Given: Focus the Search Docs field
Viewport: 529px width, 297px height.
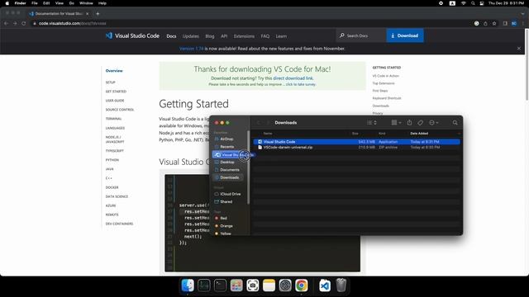Looking at the screenshot, I should coord(361,35).
